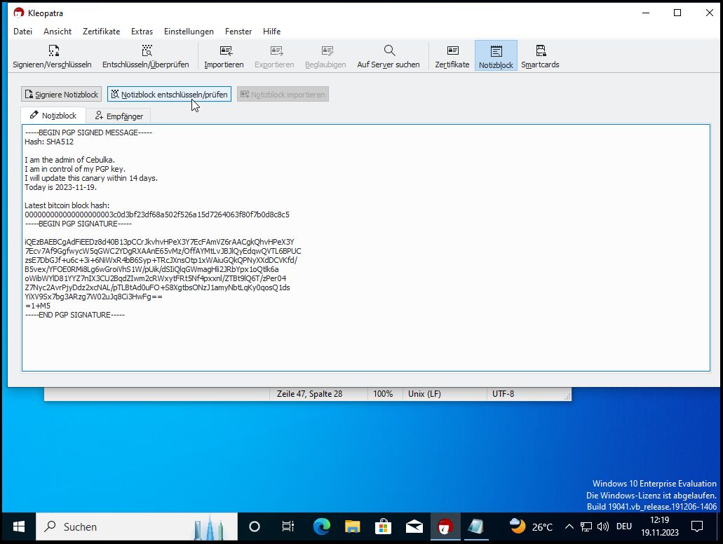Image resolution: width=723 pixels, height=544 pixels.
Task: Select the Notizblock tab
Action: coord(53,116)
